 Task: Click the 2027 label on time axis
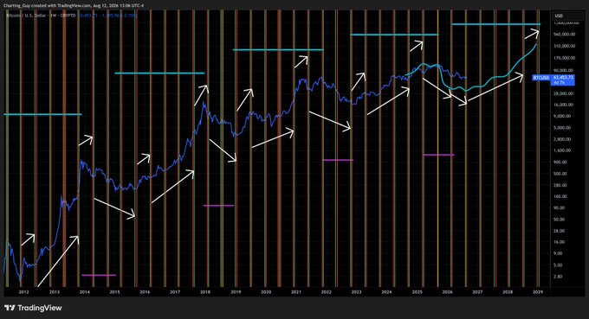click(477, 292)
